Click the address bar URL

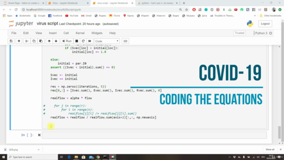pyautogui.click(x=54, y=10)
